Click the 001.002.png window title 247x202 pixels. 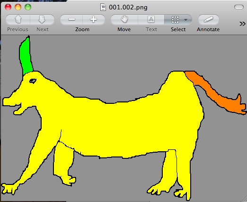pos(128,8)
